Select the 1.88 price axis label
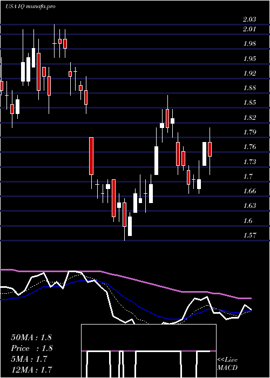 (x=249, y=88)
